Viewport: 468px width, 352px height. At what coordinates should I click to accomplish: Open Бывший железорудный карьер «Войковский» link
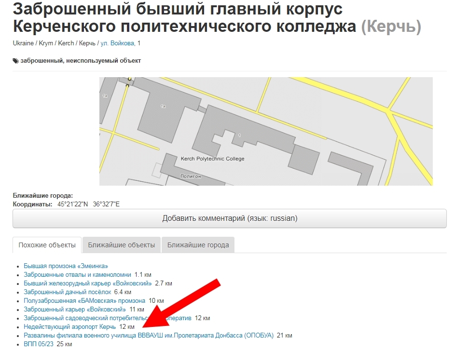[88, 284]
